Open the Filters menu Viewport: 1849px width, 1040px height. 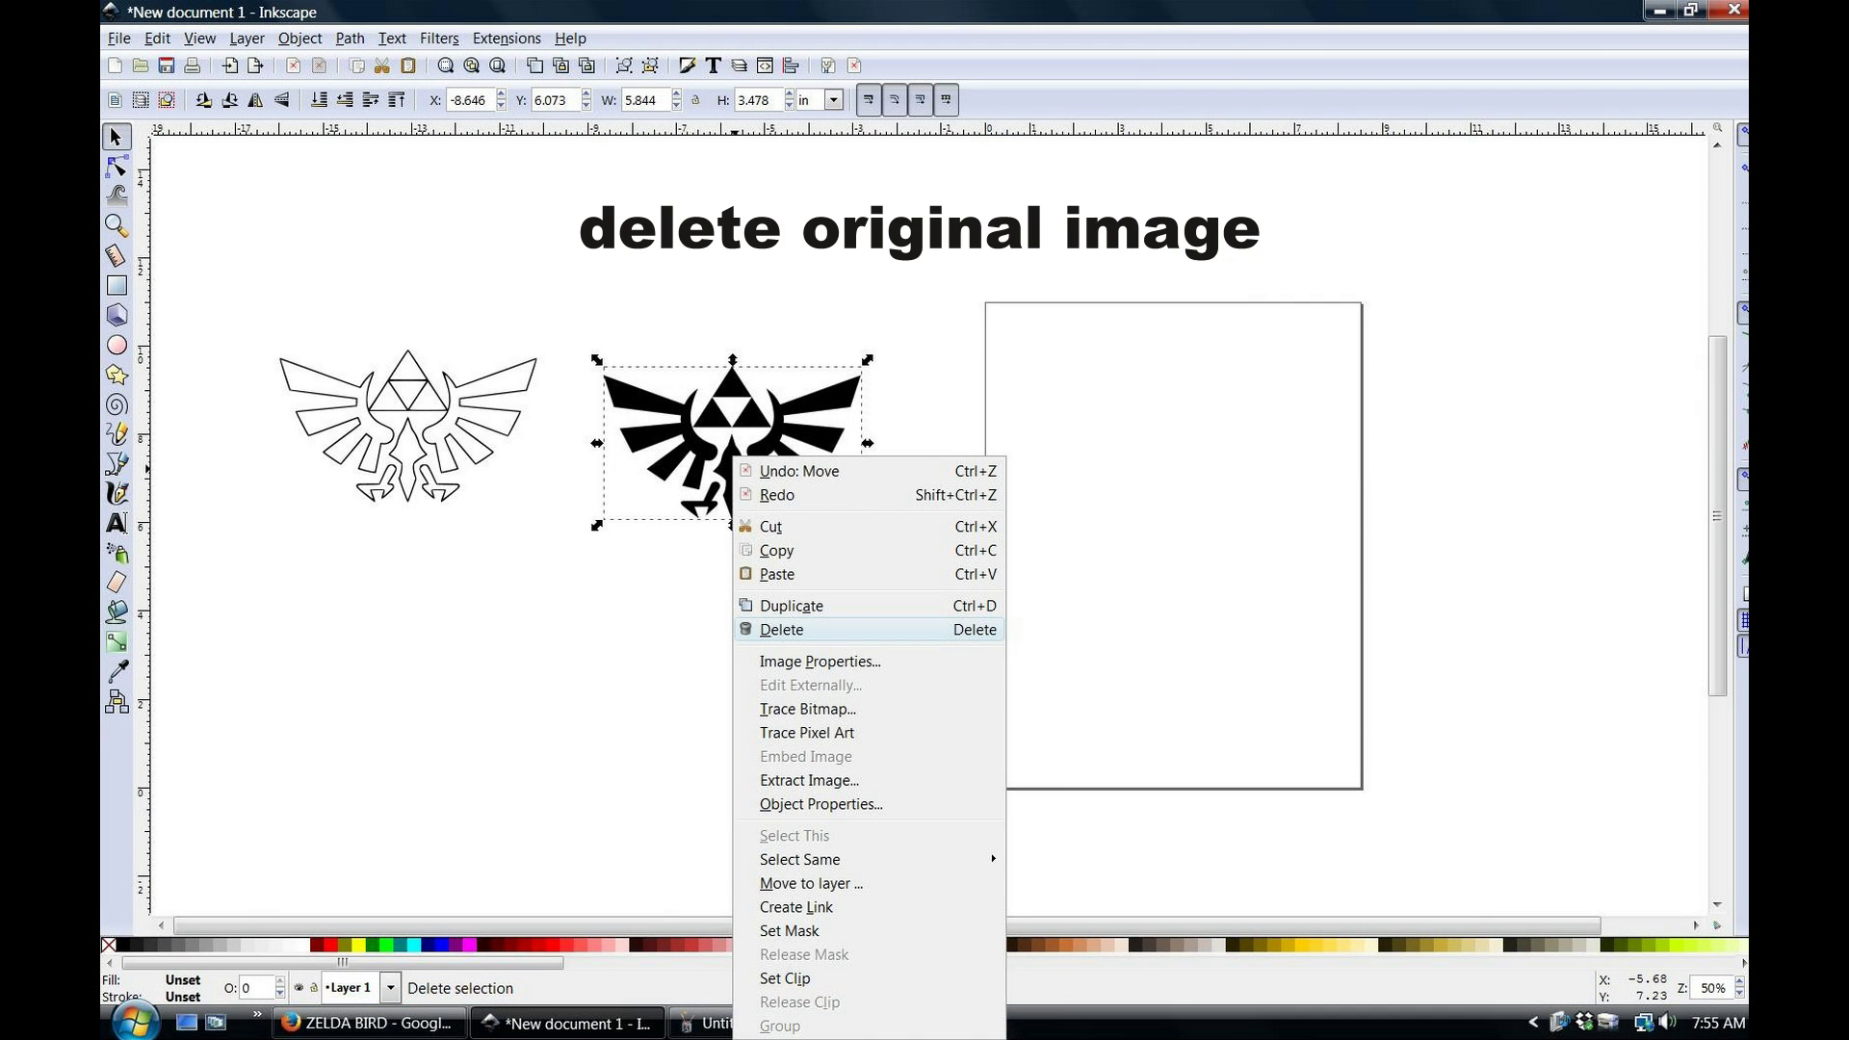pos(439,39)
